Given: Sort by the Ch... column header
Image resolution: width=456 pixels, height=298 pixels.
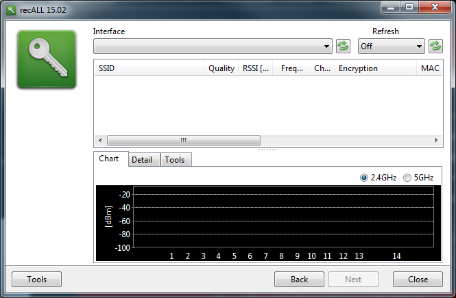Looking at the screenshot, I should [x=321, y=68].
